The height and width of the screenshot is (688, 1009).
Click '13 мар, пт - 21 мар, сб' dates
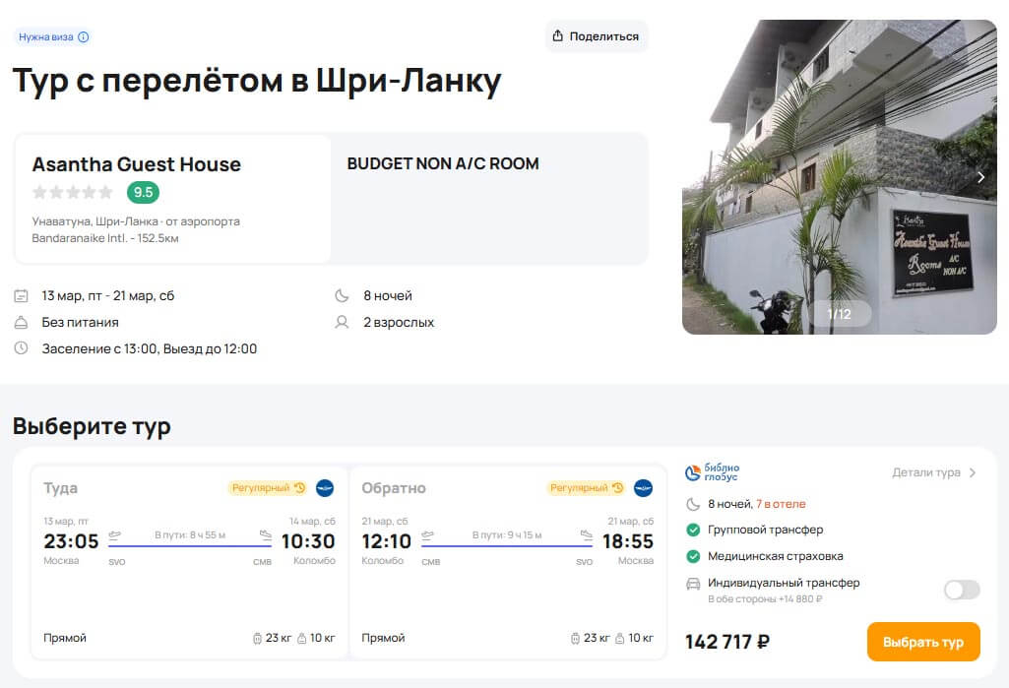[x=108, y=296]
